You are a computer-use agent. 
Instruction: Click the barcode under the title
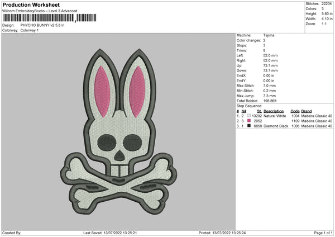click(49, 18)
